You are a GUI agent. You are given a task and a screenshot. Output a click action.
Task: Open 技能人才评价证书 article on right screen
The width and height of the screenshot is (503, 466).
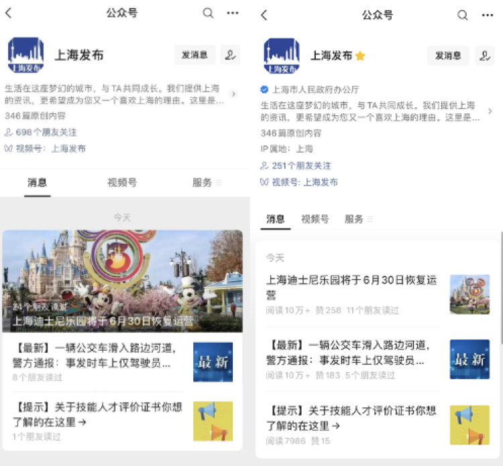click(351, 418)
